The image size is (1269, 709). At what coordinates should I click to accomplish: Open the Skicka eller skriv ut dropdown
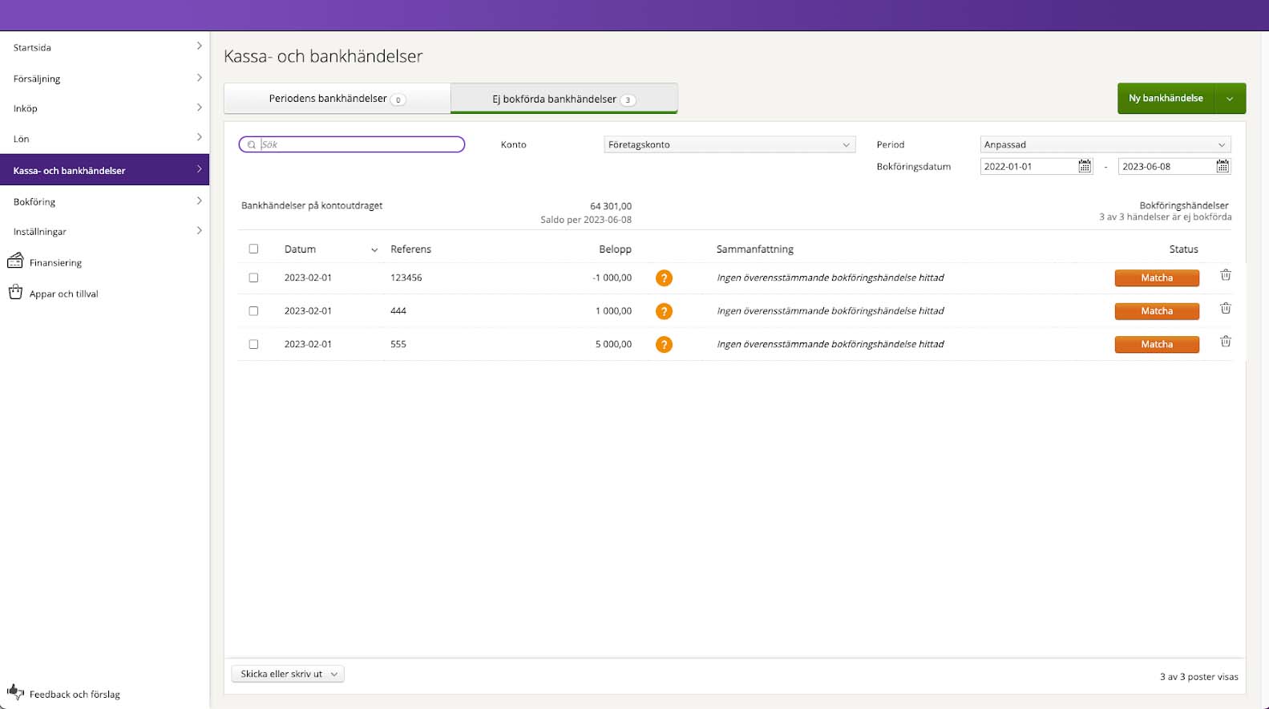coord(288,674)
